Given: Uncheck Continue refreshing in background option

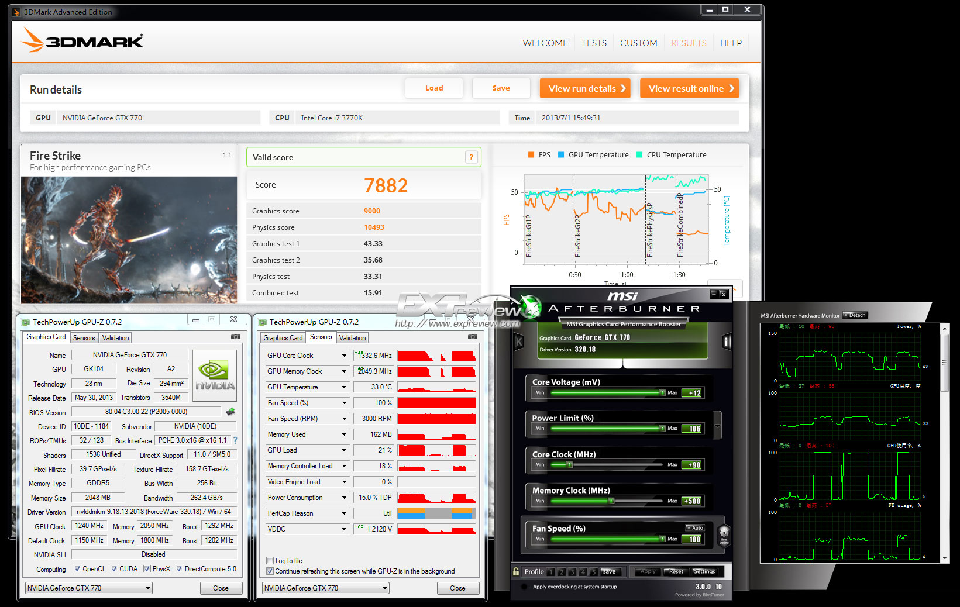Looking at the screenshot, I should (270, 571).
